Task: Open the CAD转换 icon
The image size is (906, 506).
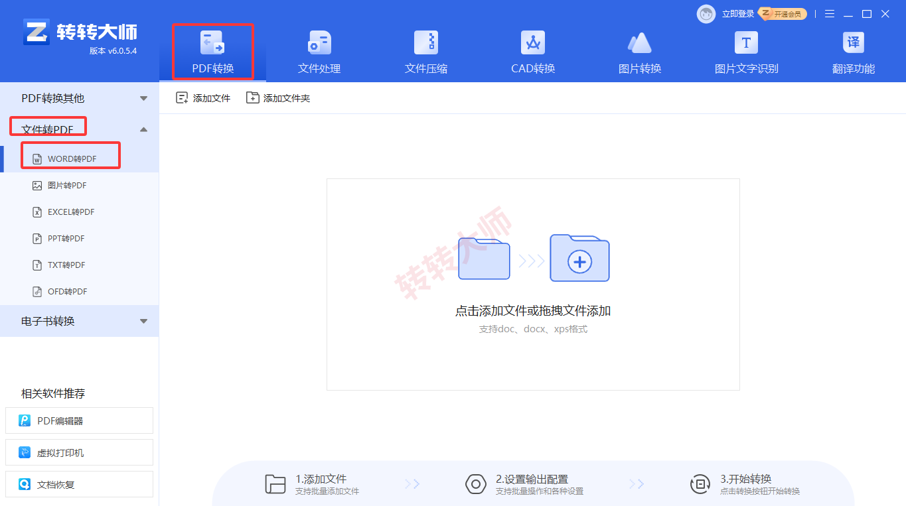Action: click(x=533, y=42)
